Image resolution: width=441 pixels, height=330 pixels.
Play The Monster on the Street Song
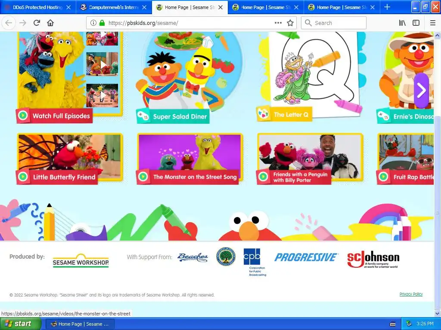(x=190, y=159)
